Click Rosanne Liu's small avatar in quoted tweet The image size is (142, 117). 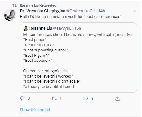(26, 28)
